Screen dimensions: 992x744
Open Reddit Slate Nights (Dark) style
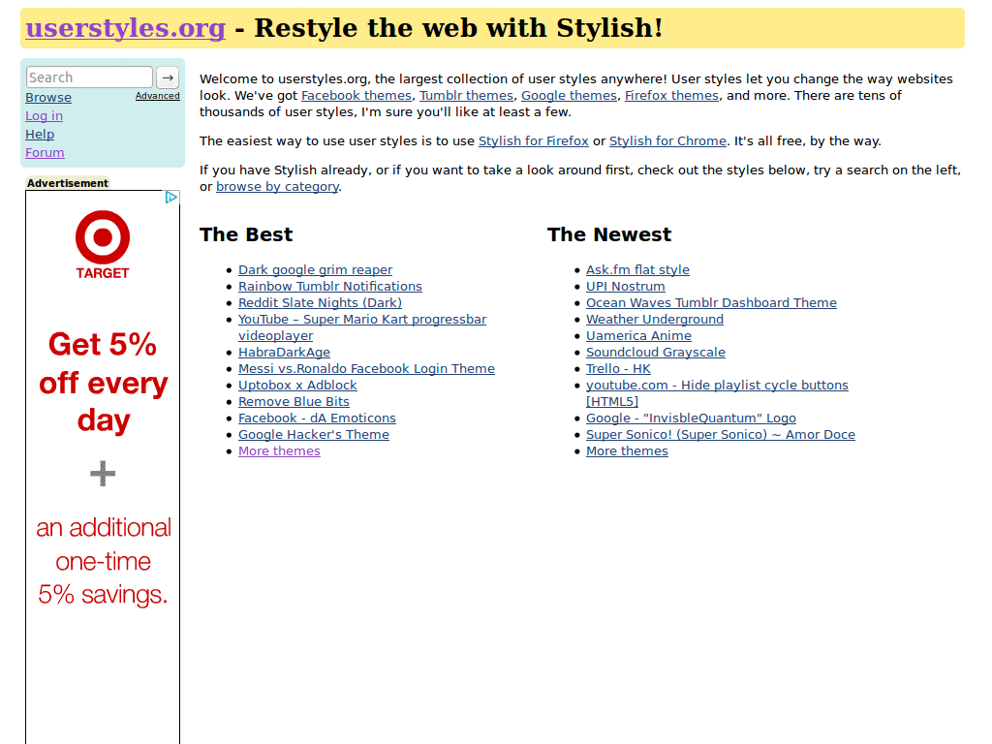320,303
